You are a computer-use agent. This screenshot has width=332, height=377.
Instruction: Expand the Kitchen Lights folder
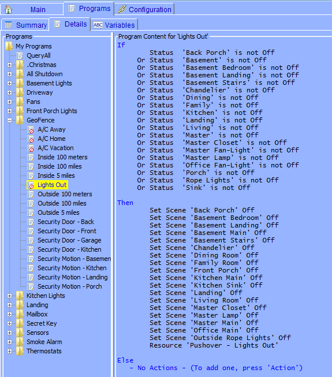[9, 296]
